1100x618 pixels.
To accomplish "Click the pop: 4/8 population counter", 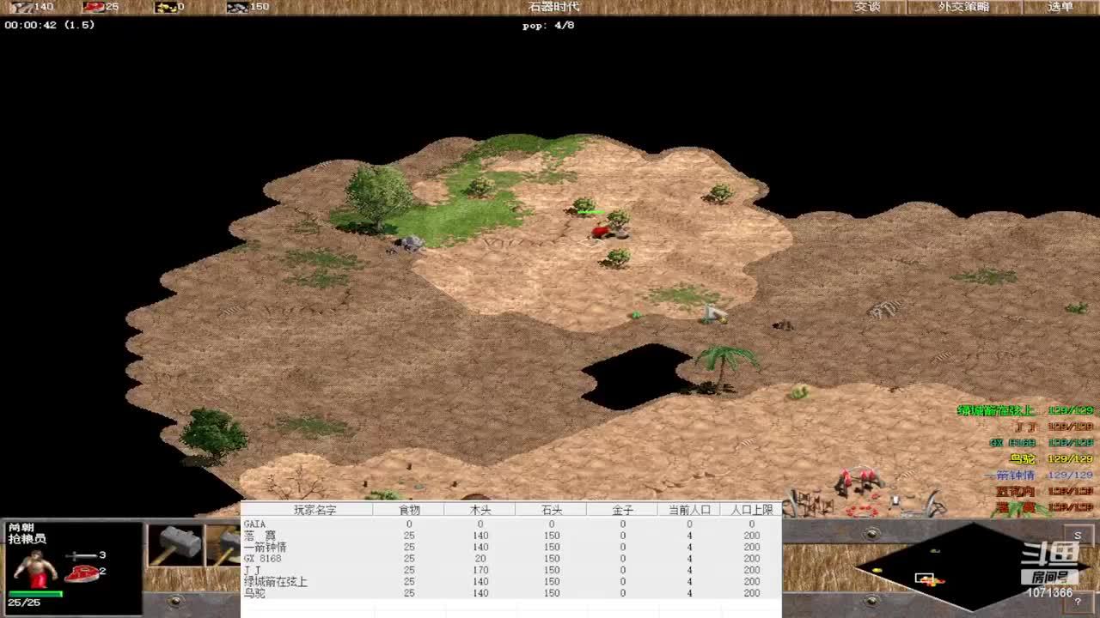I will click(x=548, y=26).
